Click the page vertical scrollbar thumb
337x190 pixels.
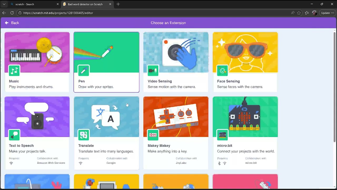[x=335, y=87]
